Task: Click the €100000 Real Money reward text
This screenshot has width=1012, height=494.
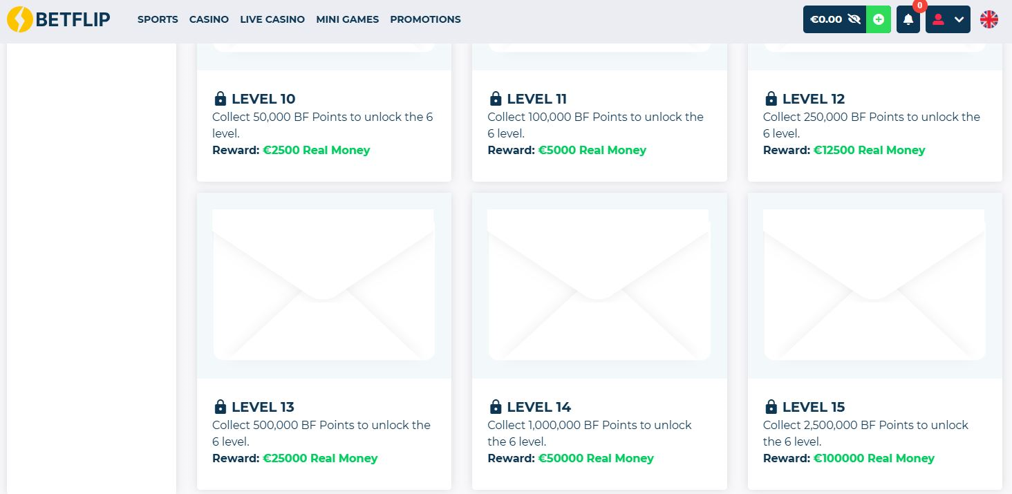Action: 874,458
